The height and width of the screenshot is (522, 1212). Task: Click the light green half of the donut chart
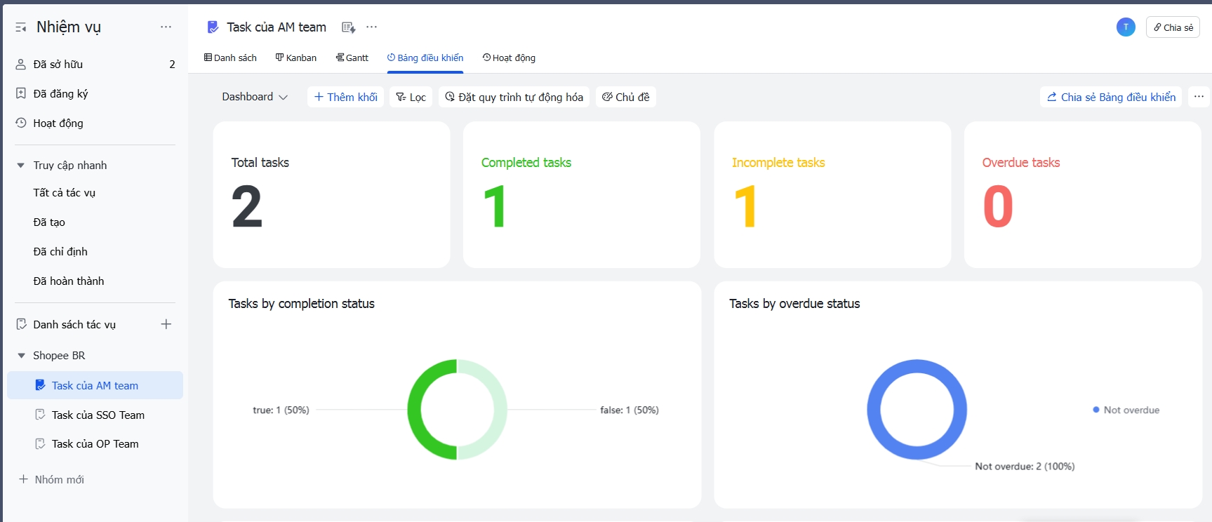coord(500,410)
